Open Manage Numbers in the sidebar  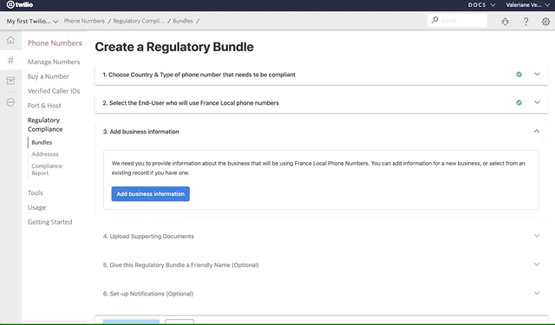point(54,62)
